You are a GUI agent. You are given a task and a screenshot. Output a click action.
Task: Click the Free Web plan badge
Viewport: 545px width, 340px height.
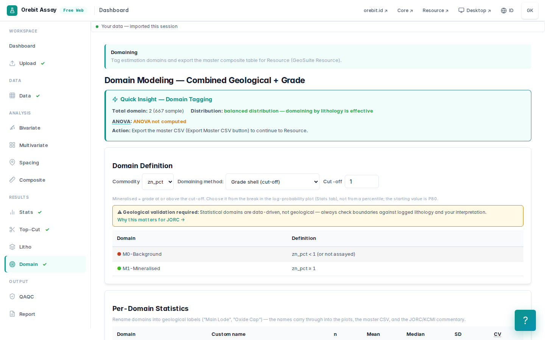[x=73, y=11]
